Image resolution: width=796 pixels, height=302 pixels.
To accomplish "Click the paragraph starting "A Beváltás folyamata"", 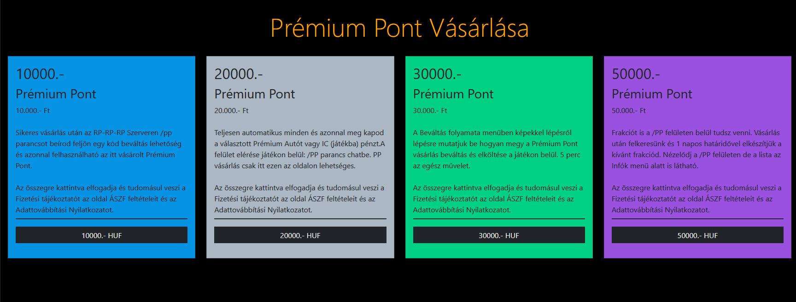I will coord(497,149).
